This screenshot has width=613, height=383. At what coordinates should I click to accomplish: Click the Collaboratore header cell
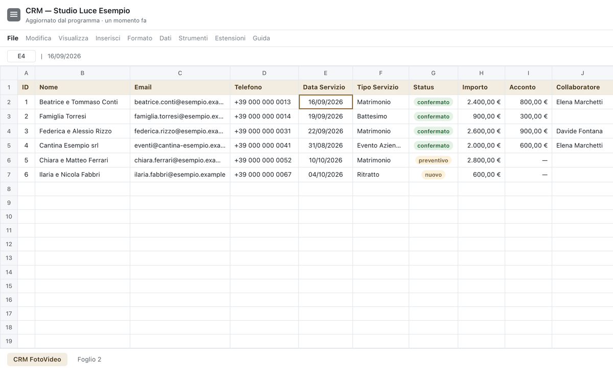(x=582, y=87)
